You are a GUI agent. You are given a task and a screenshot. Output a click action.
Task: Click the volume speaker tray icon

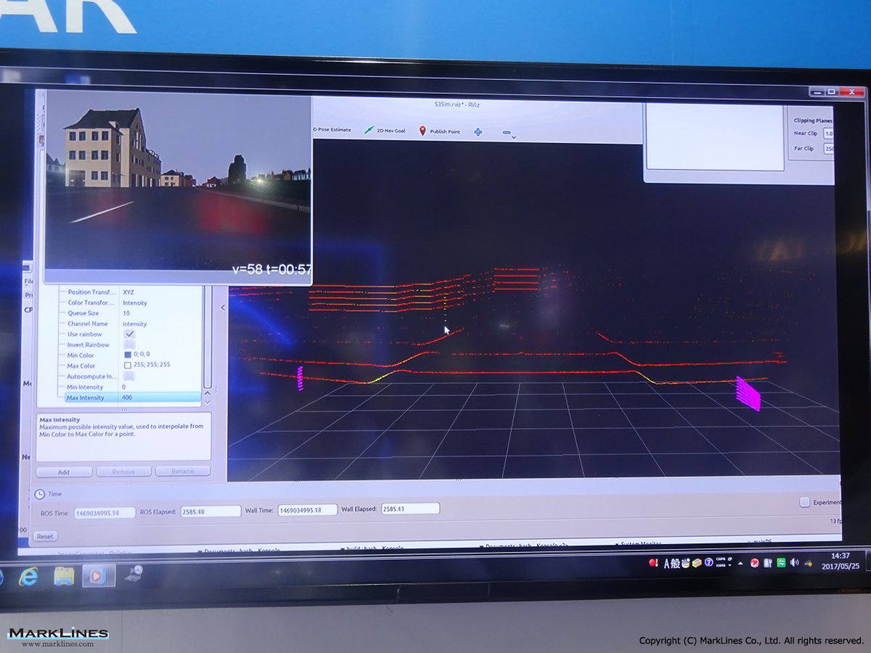(794, 563)
